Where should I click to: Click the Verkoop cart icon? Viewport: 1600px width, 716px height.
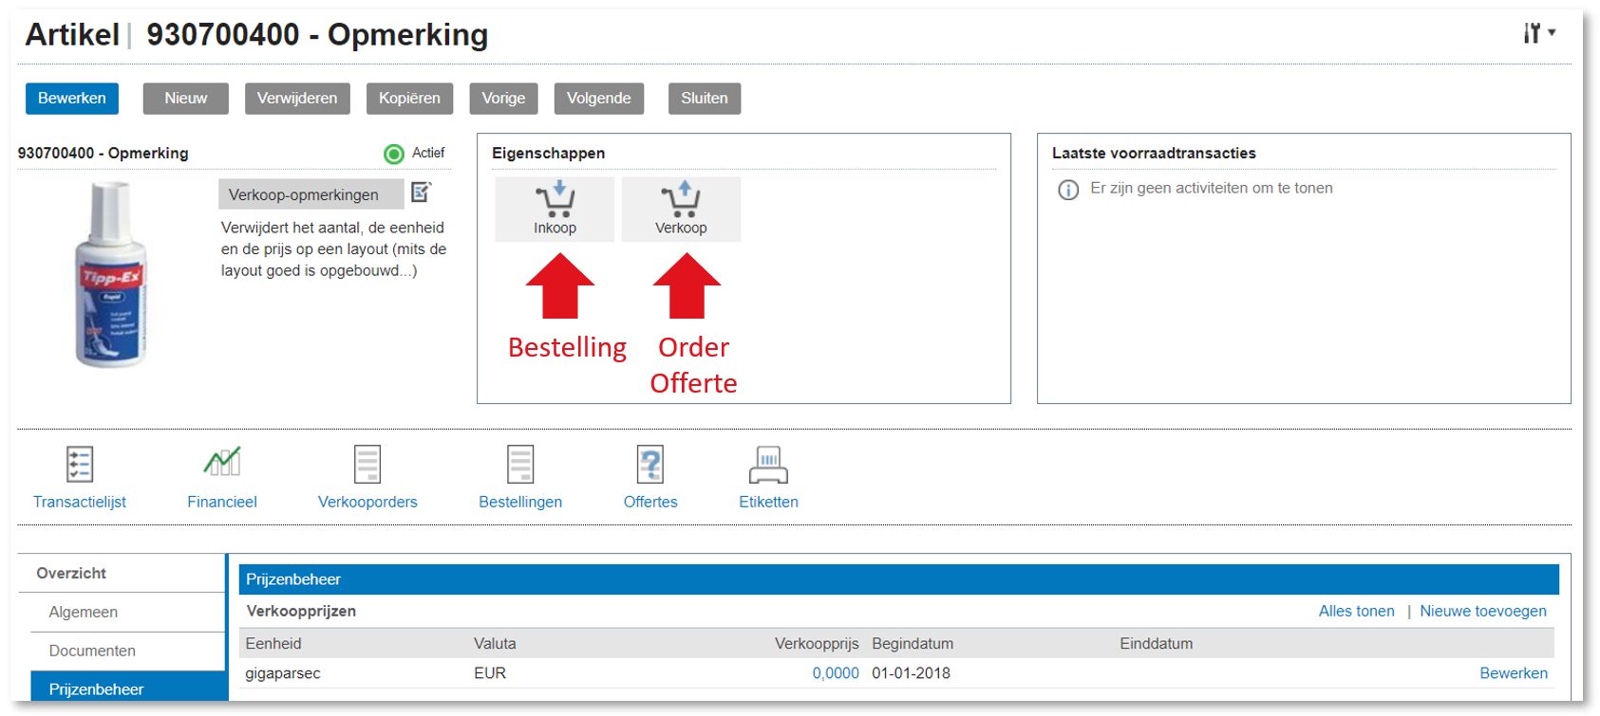[x=681, y=200]
